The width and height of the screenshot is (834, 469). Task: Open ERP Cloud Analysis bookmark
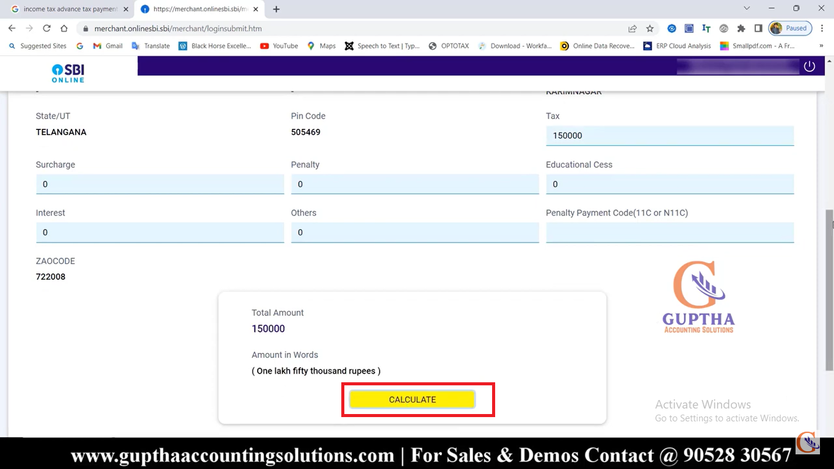coord(677,46)
